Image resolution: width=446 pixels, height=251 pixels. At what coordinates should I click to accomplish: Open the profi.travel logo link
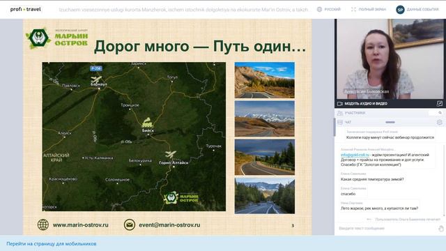point(25,9)
